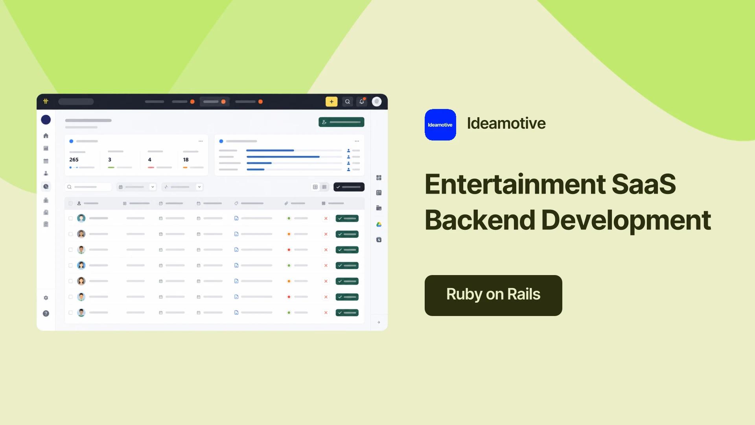755x425 pixels.
Task: Tick the checkbox in the seventh table row
Action: (x=71, y=313)
